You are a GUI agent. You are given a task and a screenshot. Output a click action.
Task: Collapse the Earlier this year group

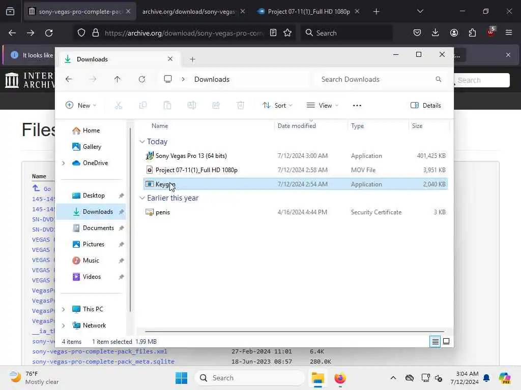[142, 198]
